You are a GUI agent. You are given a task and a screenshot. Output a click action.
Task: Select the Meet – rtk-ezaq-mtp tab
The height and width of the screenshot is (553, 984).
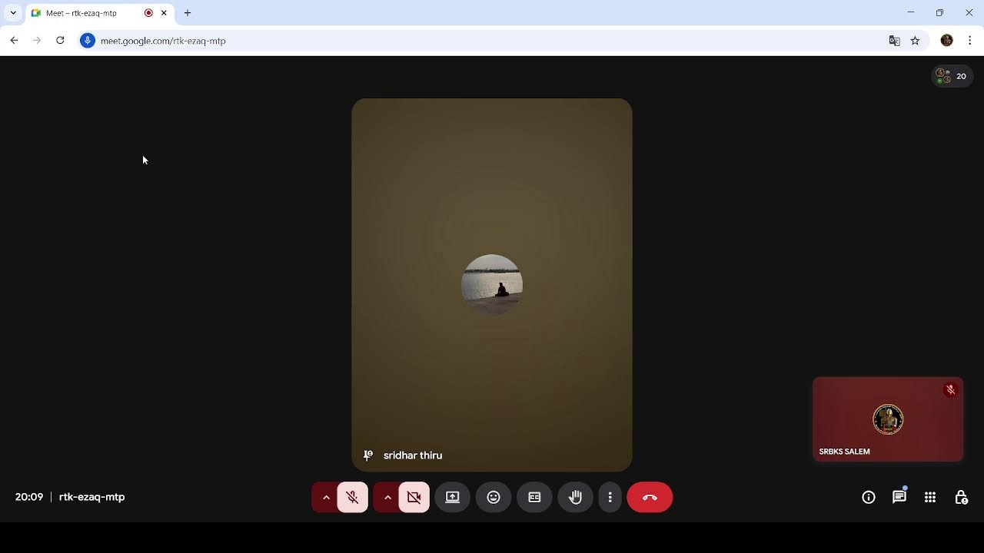(100, 13)
